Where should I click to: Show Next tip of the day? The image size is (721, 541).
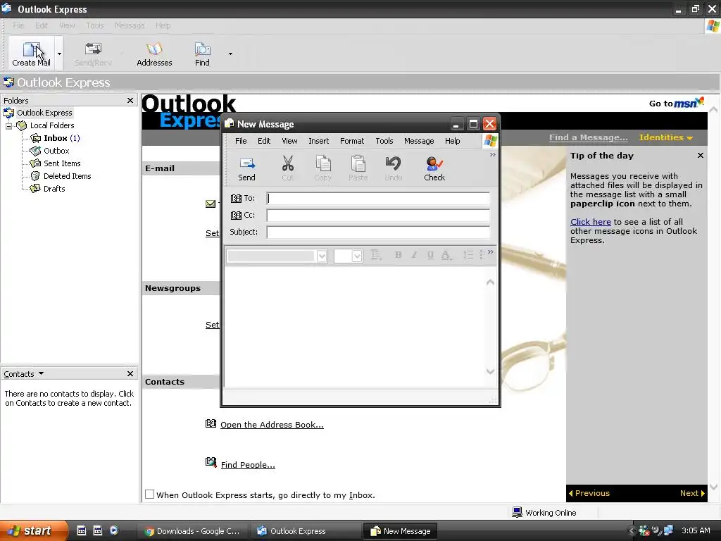(692, 493)
